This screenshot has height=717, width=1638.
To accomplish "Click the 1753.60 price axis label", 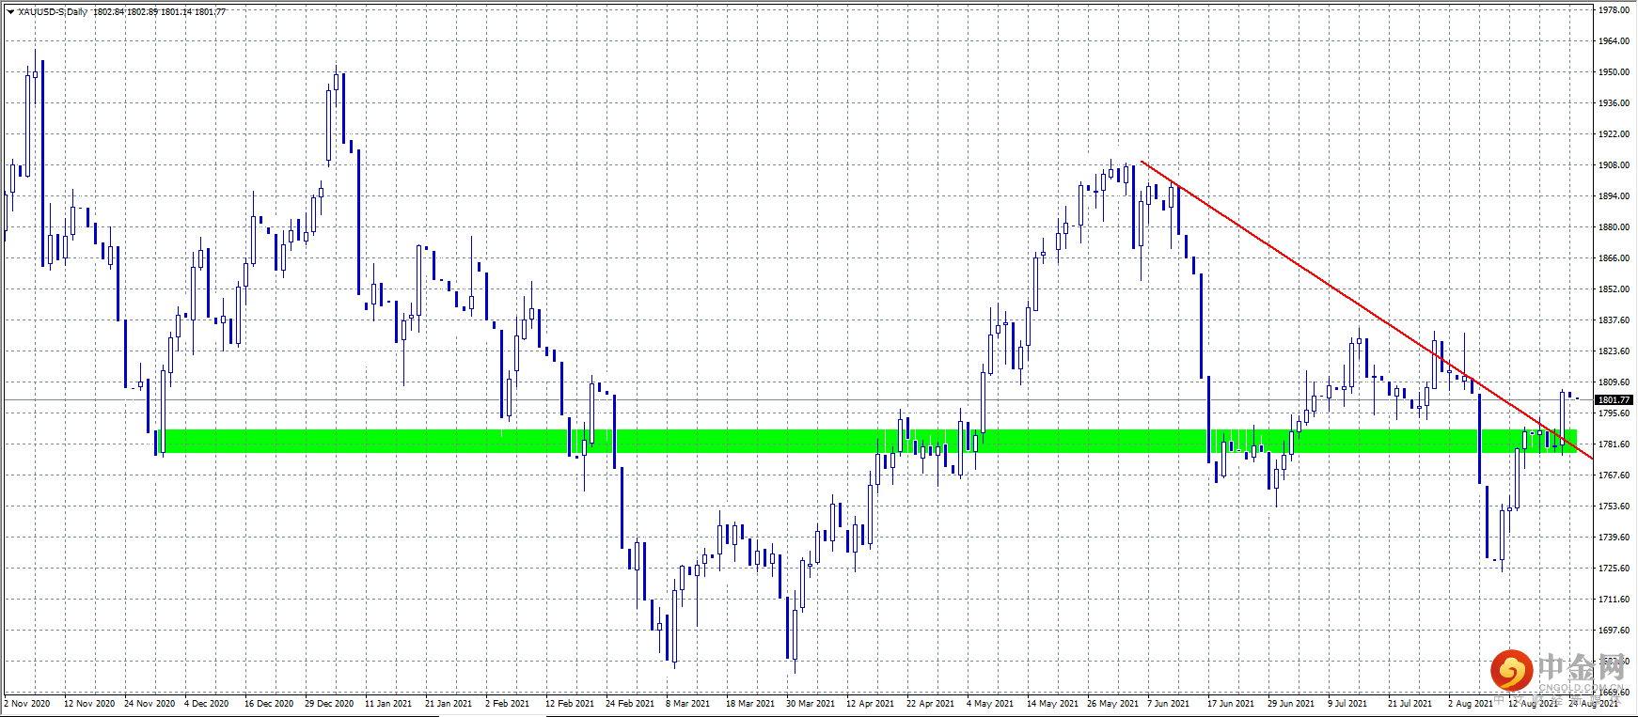I will (x=1614, y=507).
